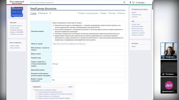
Task: Open 'Связанные правки' link
Action: click(137, 26)
